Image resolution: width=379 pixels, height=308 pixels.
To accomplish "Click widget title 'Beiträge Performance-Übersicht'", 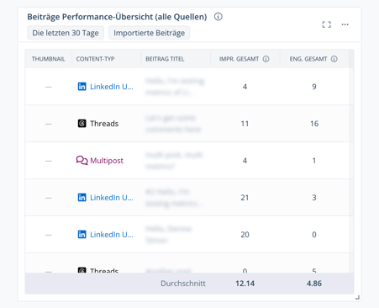I will click(117, 17).
